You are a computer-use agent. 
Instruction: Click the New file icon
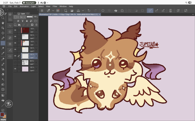click(66, 11)
